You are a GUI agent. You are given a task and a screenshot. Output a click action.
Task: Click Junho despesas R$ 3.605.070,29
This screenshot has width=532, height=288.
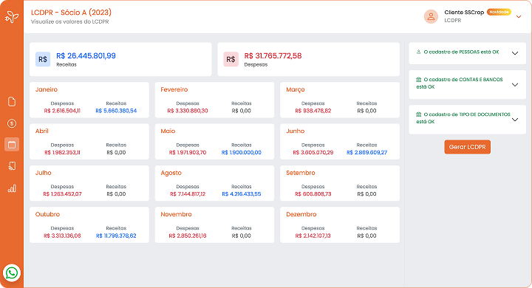[313, 153]
